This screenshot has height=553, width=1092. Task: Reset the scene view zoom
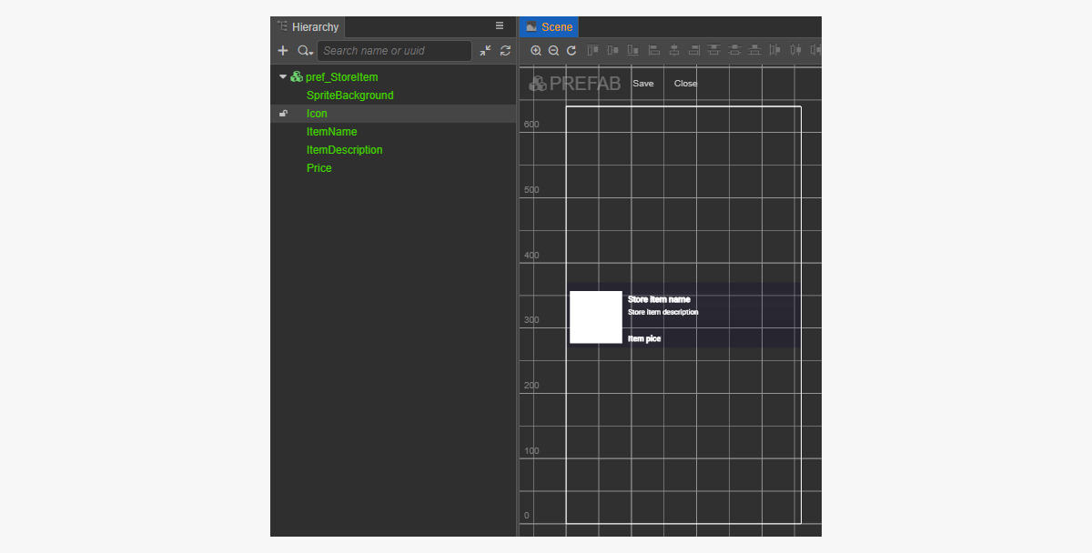571,51
